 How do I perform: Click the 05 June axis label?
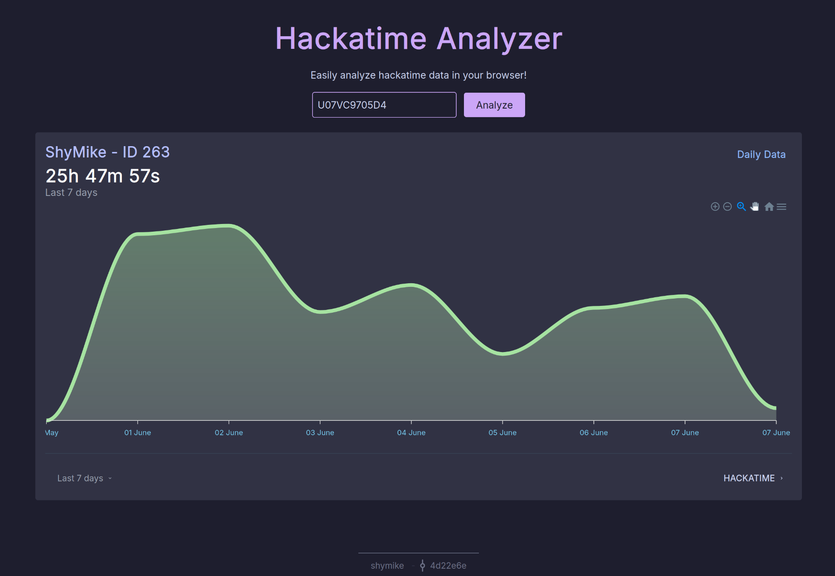click(502, 433)
